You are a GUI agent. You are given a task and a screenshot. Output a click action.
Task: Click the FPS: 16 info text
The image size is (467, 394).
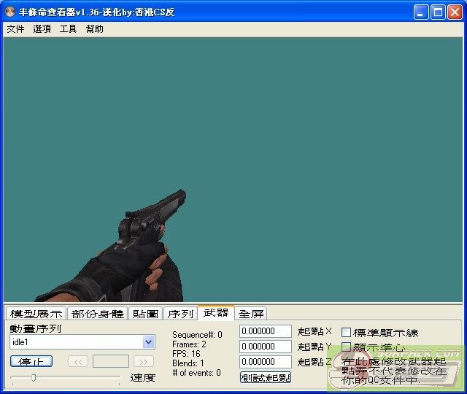(186, 354)
